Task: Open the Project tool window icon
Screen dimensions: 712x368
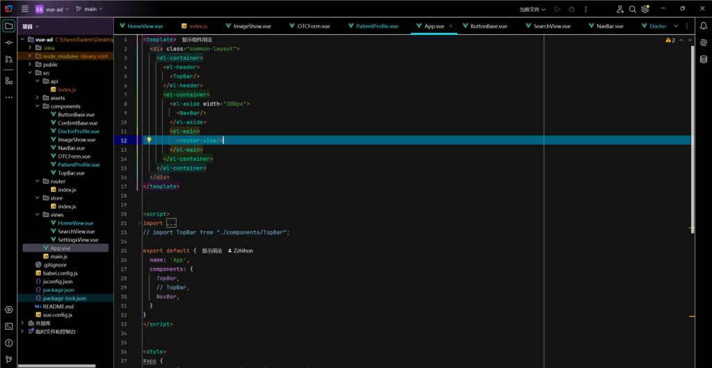Action: (8, 26)
